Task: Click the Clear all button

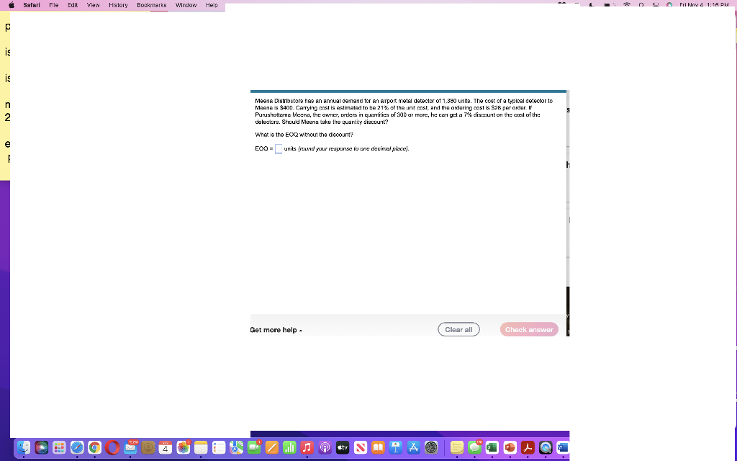Action: [458, 330]
